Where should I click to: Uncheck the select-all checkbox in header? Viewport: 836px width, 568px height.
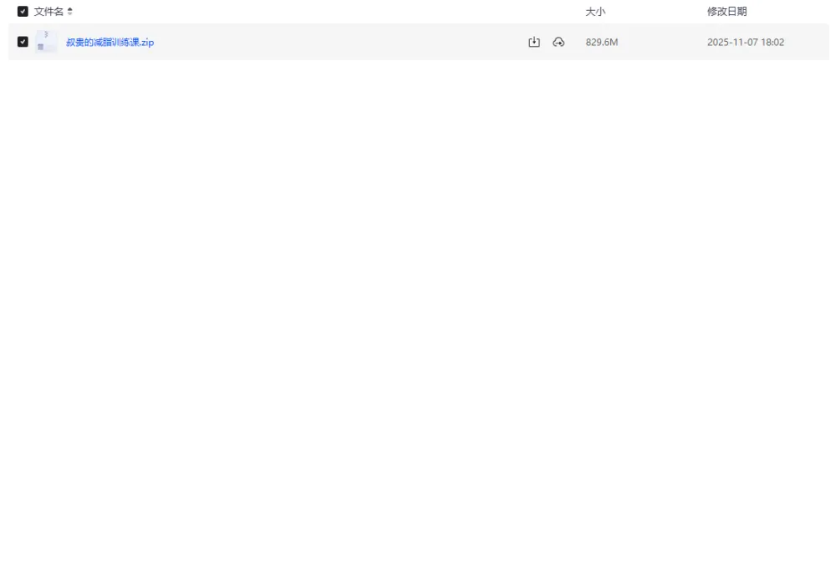(23, 12)
